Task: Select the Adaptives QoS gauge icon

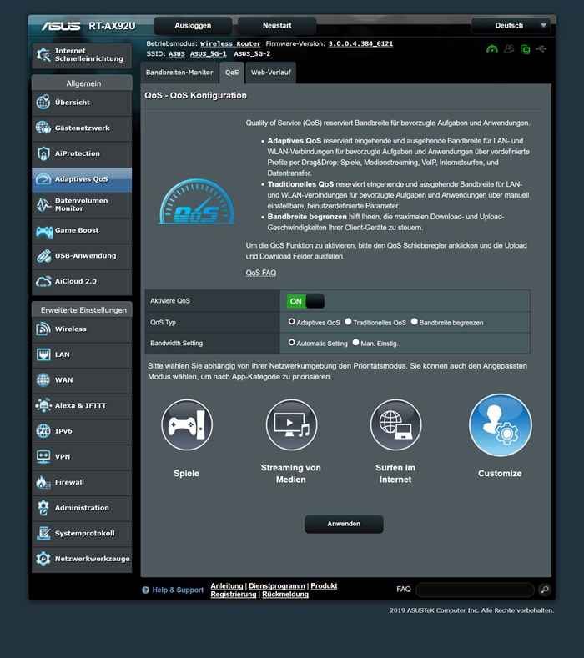Action: click(x=43, y=179)
